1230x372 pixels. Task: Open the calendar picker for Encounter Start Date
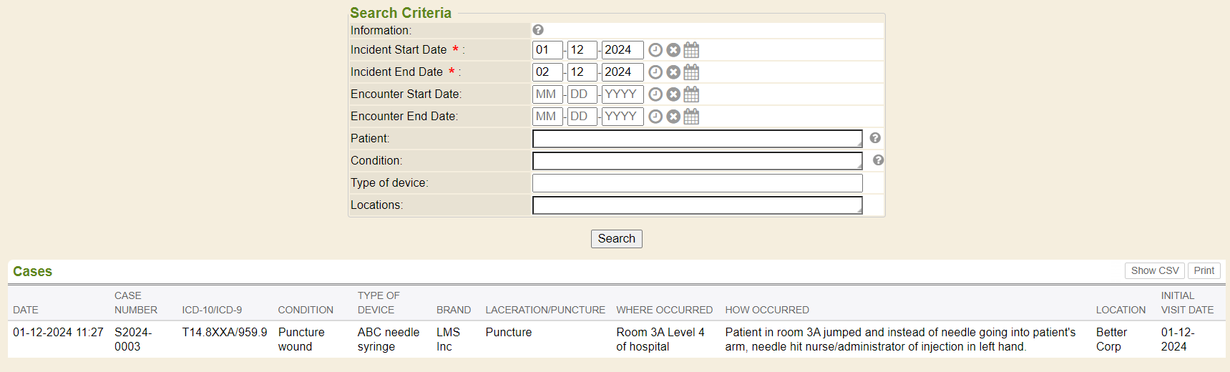pos(691,94)
